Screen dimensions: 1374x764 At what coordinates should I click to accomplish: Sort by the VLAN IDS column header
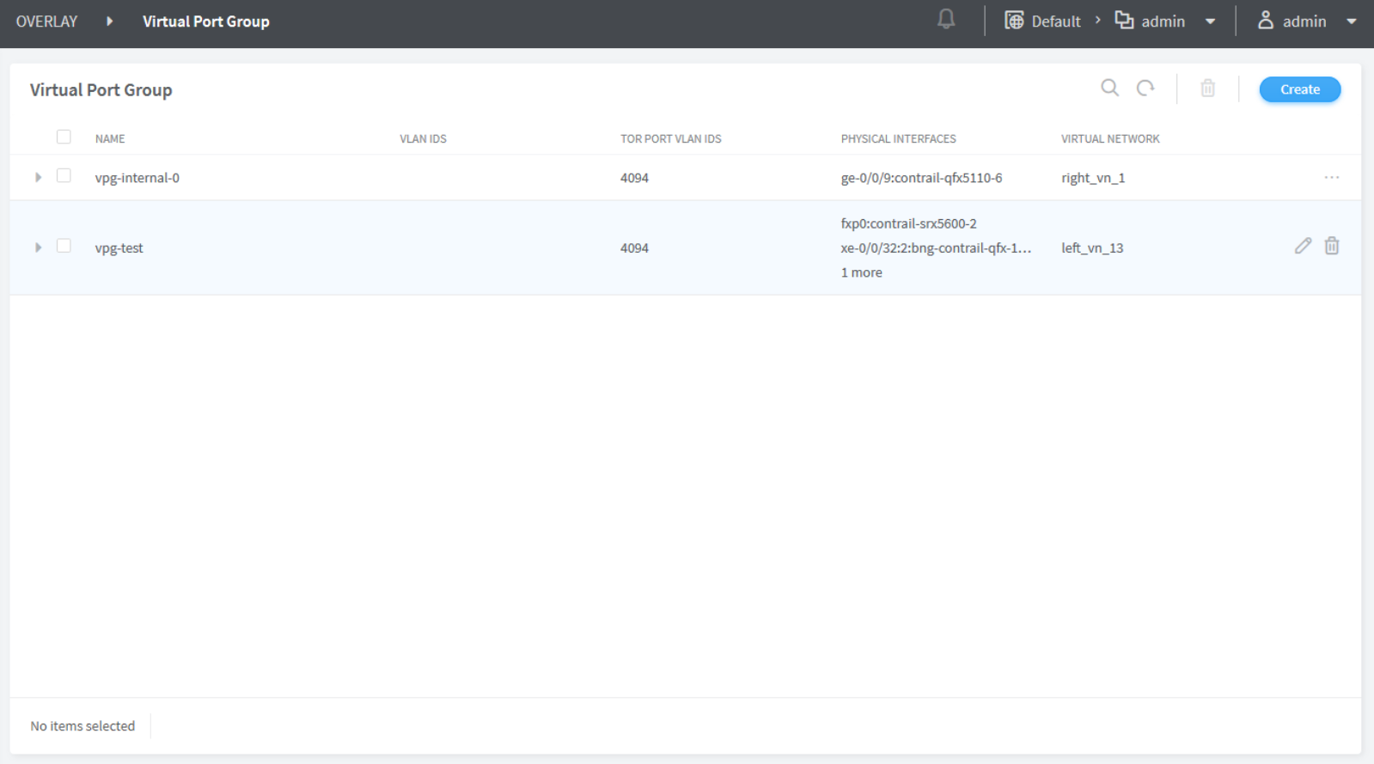(423, 138)
